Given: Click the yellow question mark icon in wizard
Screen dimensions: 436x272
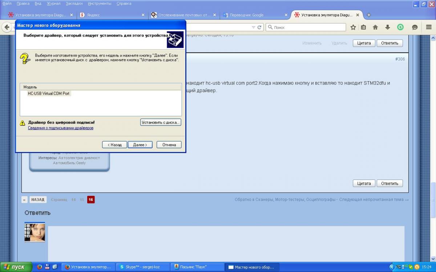Looking at the screenshot, I should tap(25, 58).
